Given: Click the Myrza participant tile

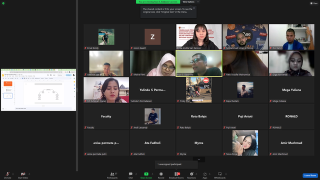Looking at the screenshot, I should click(x=199, y=143).
